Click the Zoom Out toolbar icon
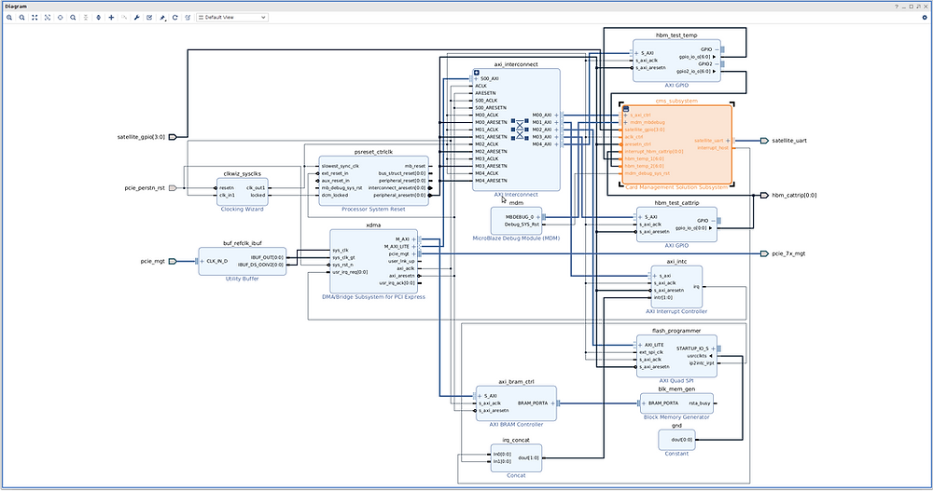The height and width of the screenshot is (491, 933). click(22, 18)
